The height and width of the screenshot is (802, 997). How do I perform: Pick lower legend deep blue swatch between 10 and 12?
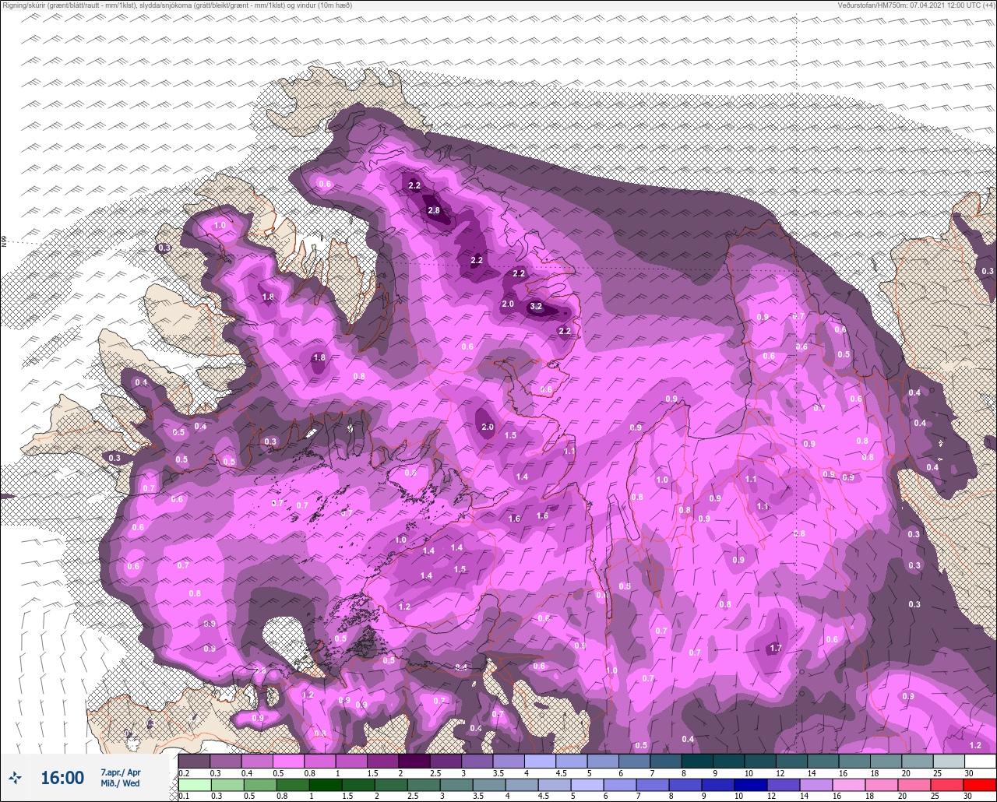[751, 785]
